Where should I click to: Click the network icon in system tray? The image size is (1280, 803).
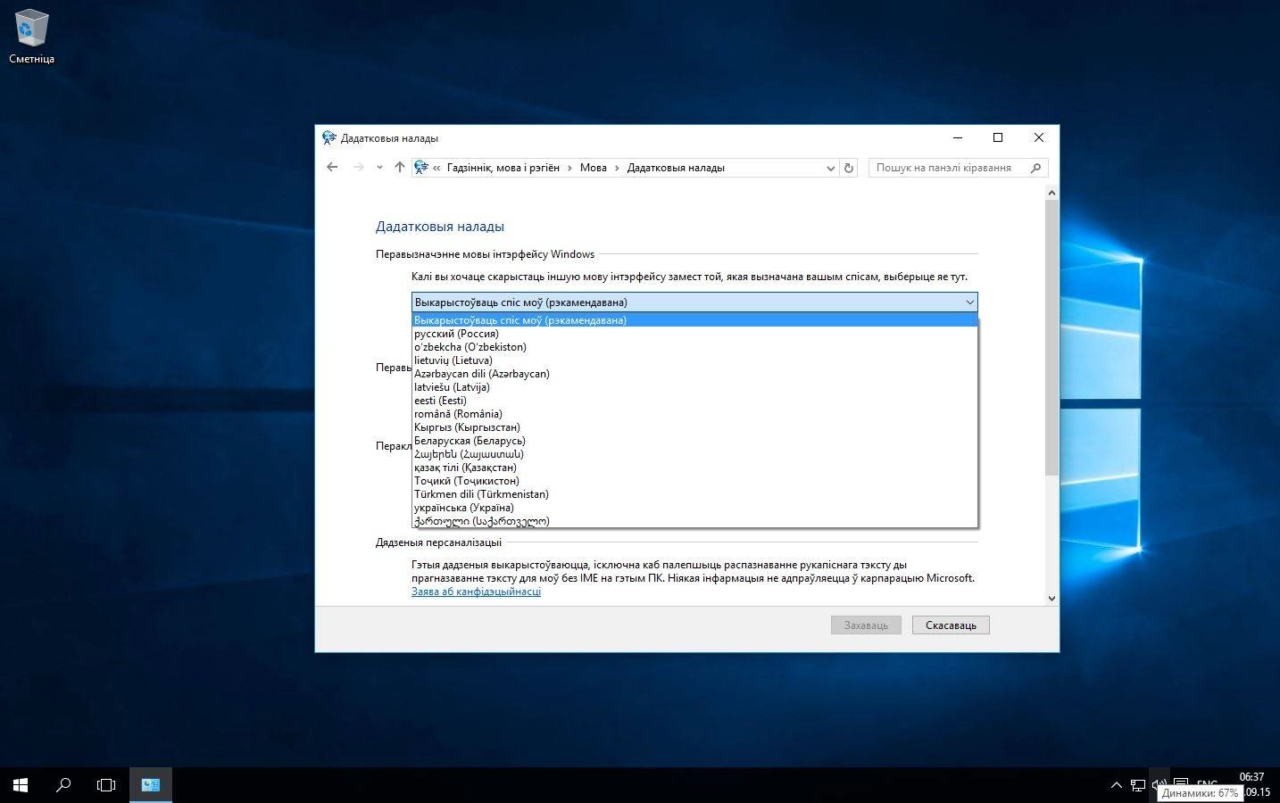1138,785
